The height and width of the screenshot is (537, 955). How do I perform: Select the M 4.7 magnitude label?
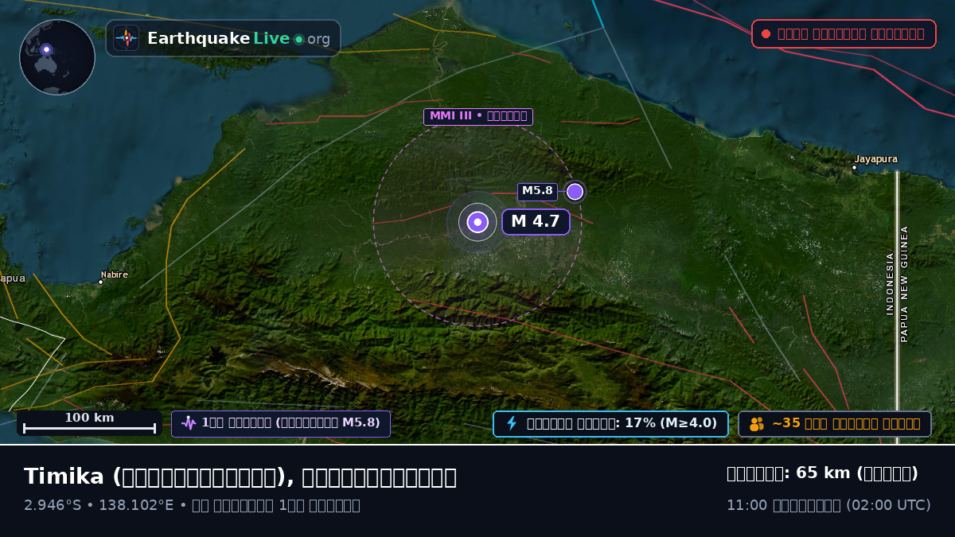pos(536,222)
